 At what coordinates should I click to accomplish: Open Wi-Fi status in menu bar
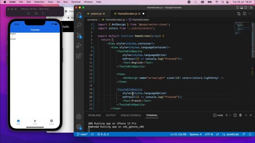click(217, 2)
